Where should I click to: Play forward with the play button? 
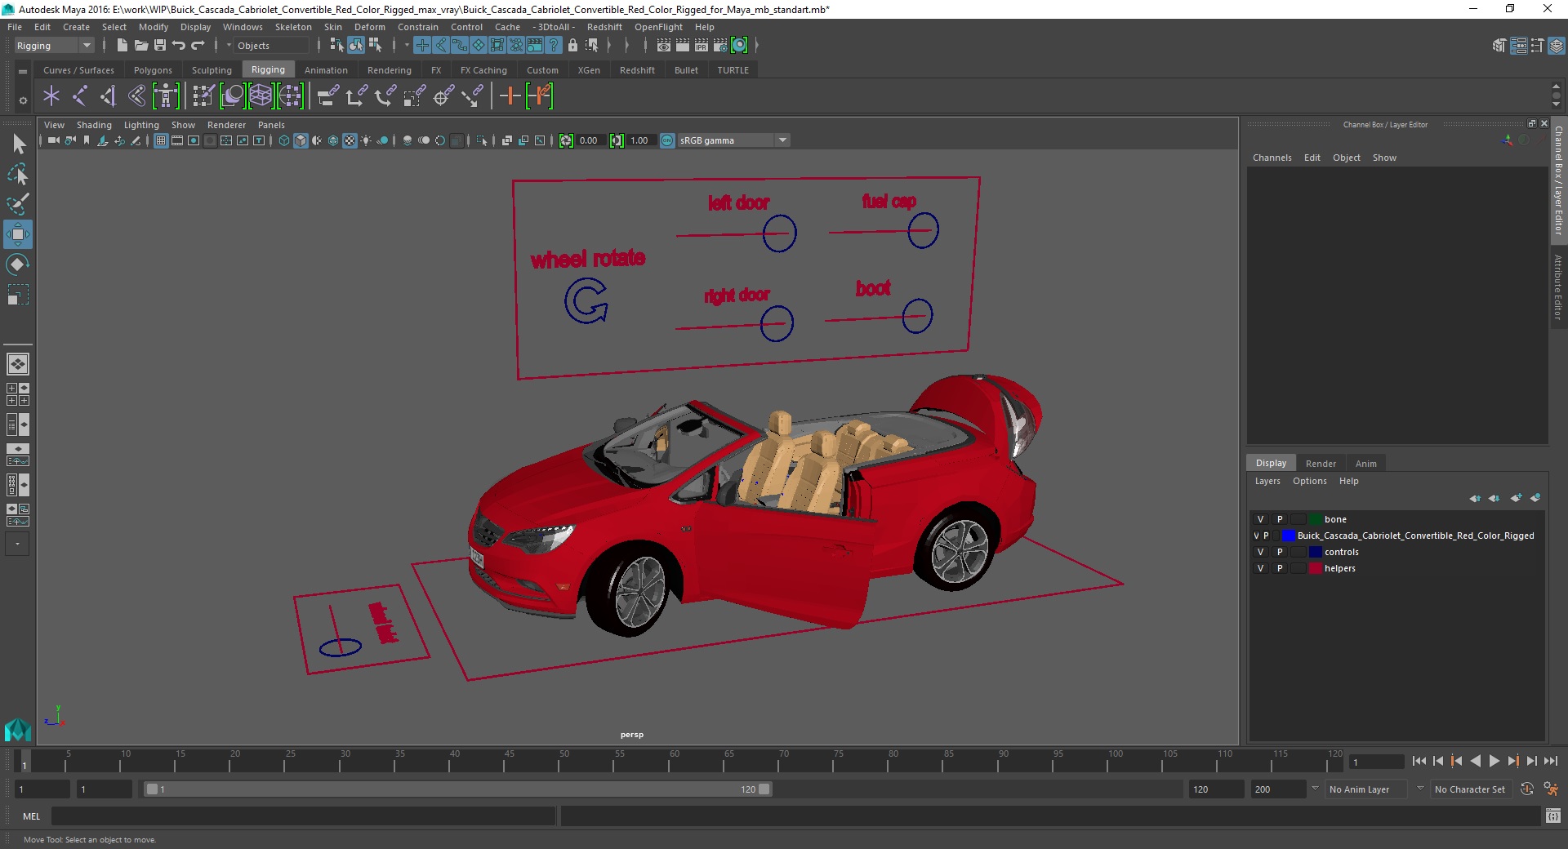pyautogui.click(x=1494, y=761)
